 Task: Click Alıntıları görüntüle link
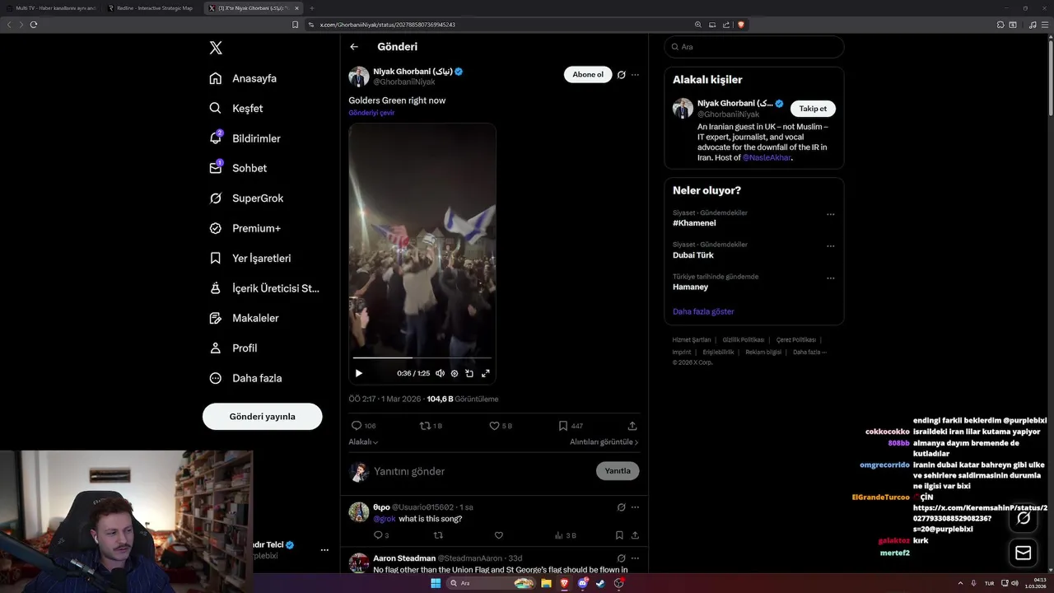point(604,442)
